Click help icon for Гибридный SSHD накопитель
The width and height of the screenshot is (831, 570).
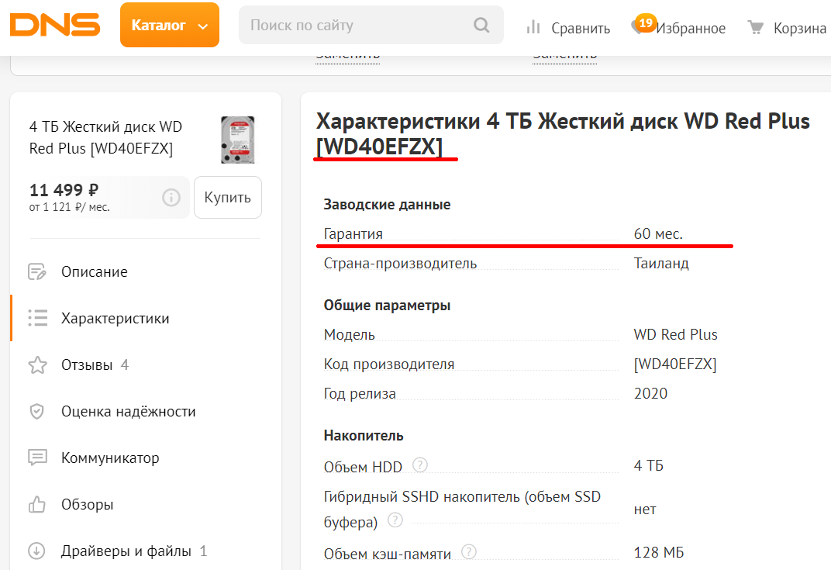(x=395, y=520)
